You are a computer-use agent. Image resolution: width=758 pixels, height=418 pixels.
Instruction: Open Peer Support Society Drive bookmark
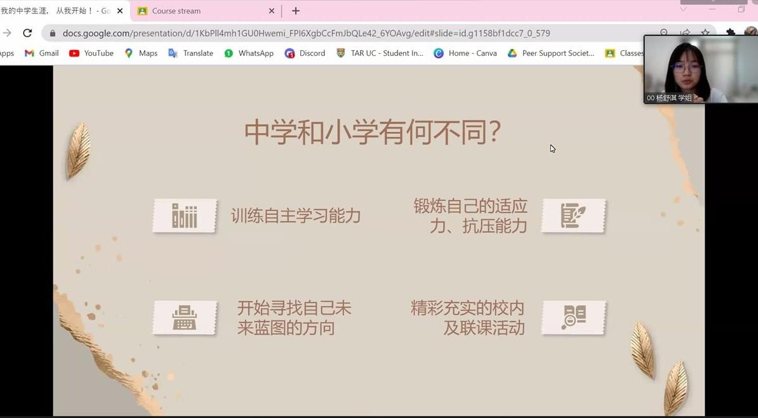pyautogui.click(x=551, y=53)
